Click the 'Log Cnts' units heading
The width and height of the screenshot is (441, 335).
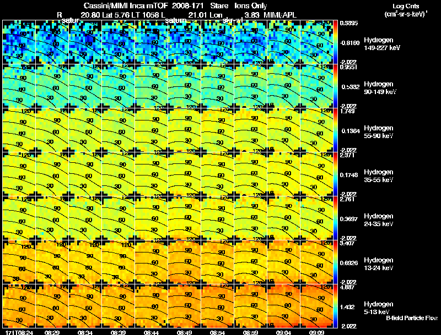click(406, 6)
